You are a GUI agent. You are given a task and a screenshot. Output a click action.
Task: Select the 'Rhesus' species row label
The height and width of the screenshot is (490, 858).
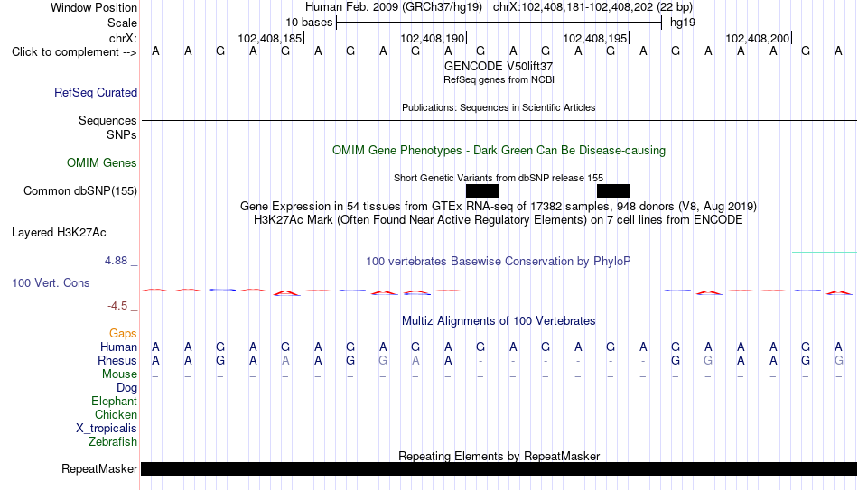pyautogui.click(x=117, y=360)
